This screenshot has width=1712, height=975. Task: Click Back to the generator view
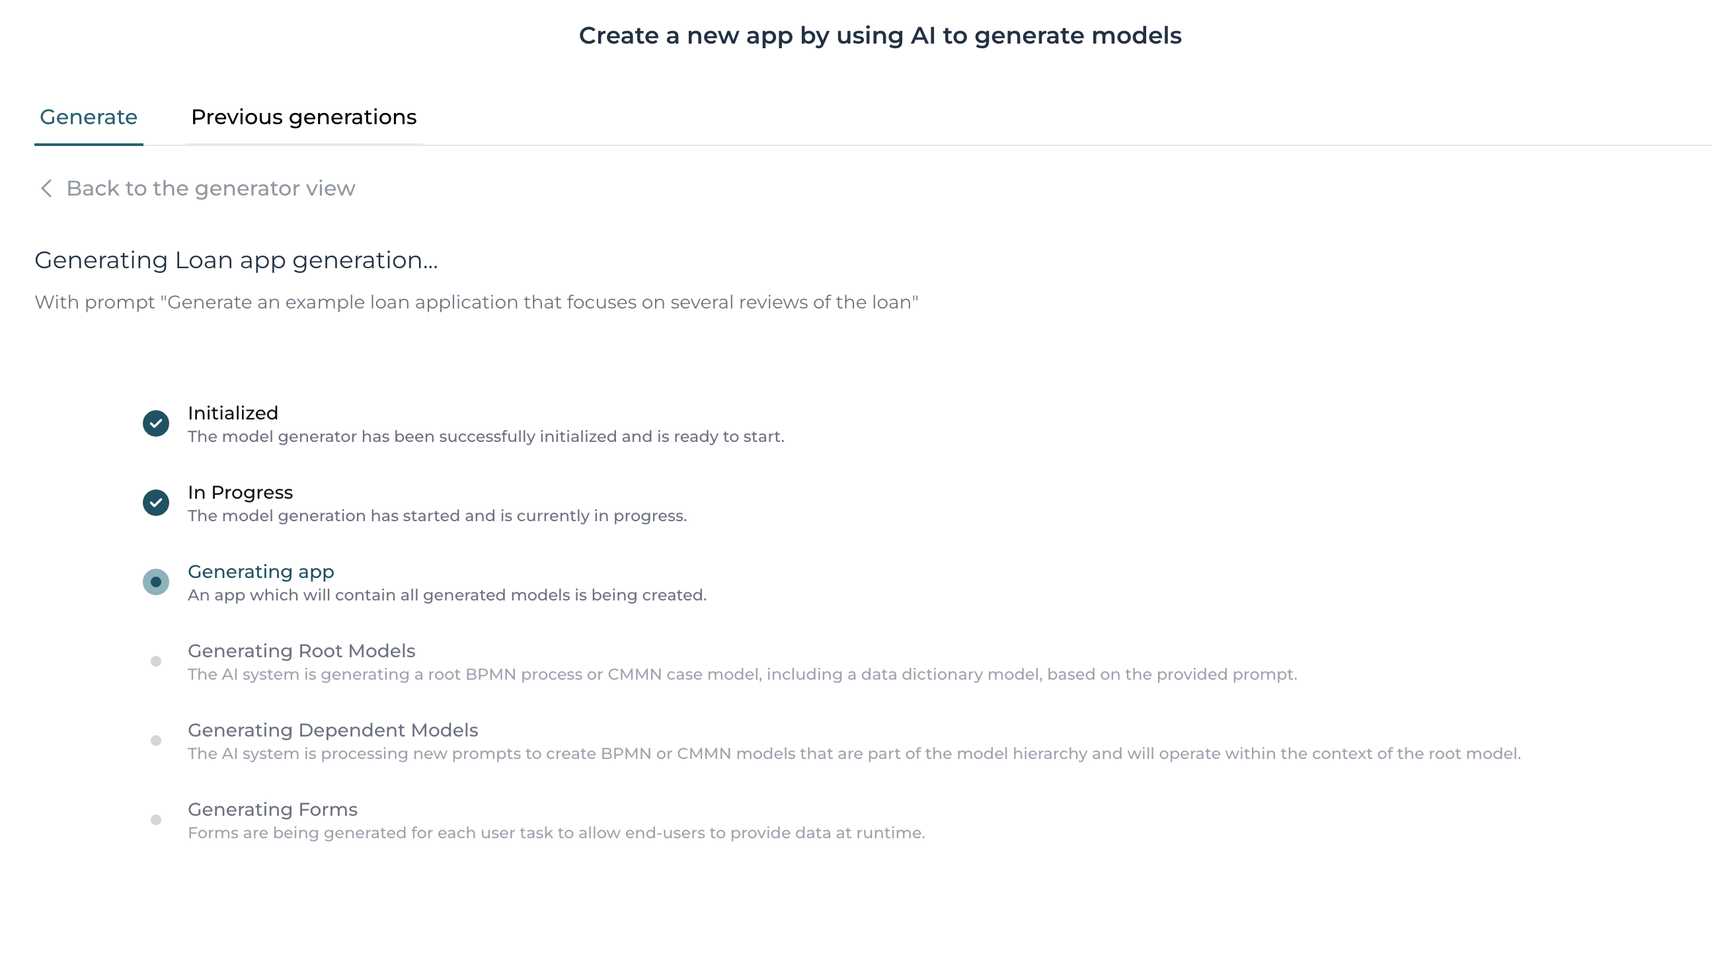(210, 188)
